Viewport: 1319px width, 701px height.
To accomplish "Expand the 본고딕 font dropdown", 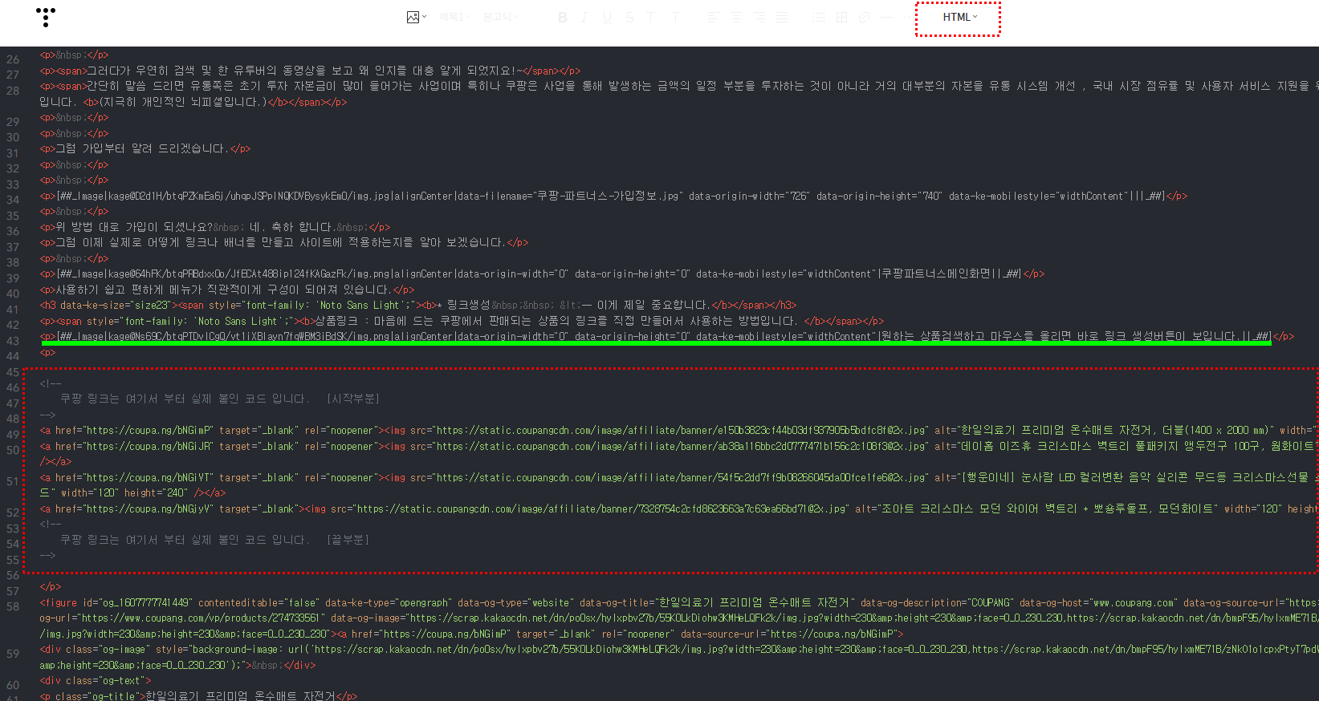I will pyautogui.click(x=499, y=17).
